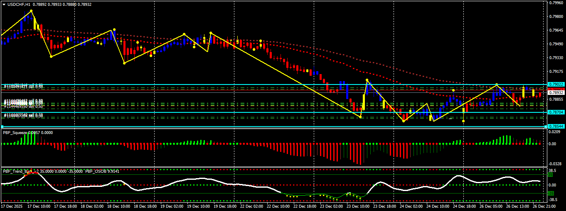
Task: Select the cyan 0.79022 price level tag
Action: (556, 84)
